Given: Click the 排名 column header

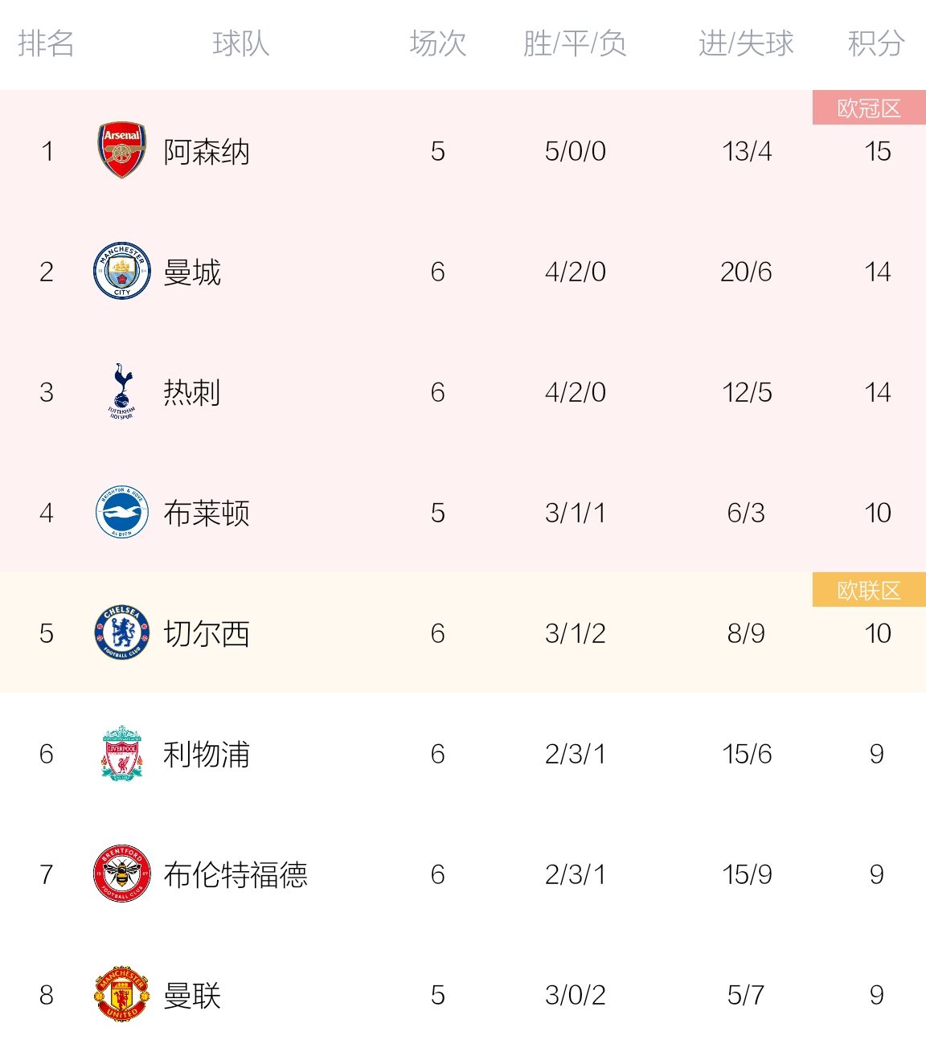Looking at the screenshot, I should coord(47,43).
